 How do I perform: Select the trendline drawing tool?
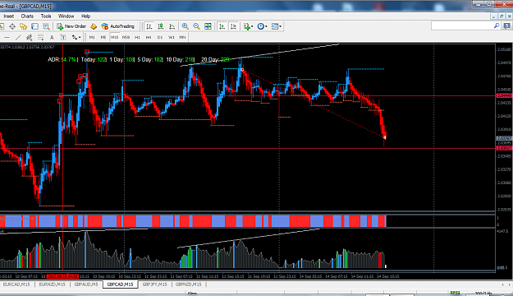(x=18, y=37)
